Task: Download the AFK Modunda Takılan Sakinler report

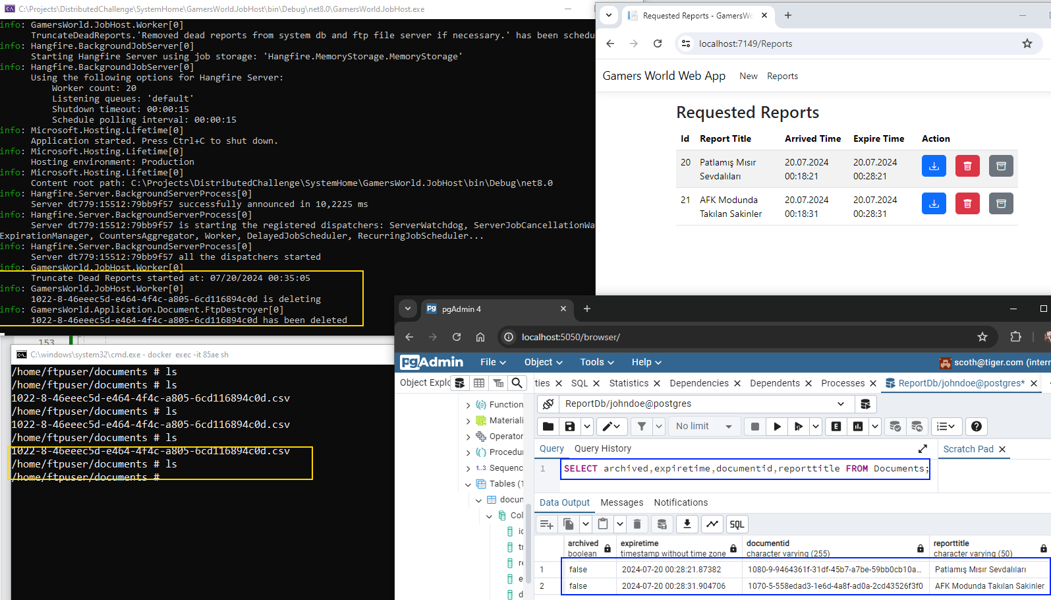Action: (934, 204)
